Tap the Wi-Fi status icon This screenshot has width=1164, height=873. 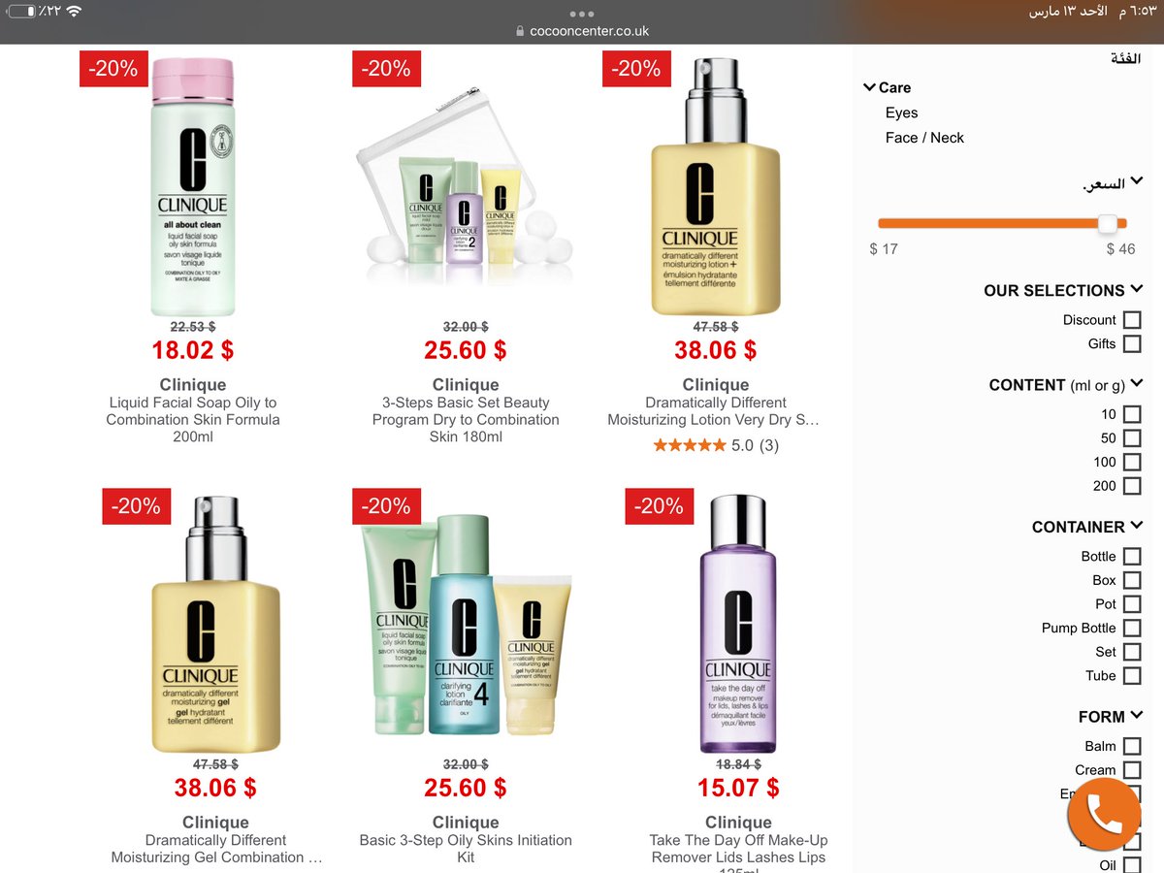(74, 11)
